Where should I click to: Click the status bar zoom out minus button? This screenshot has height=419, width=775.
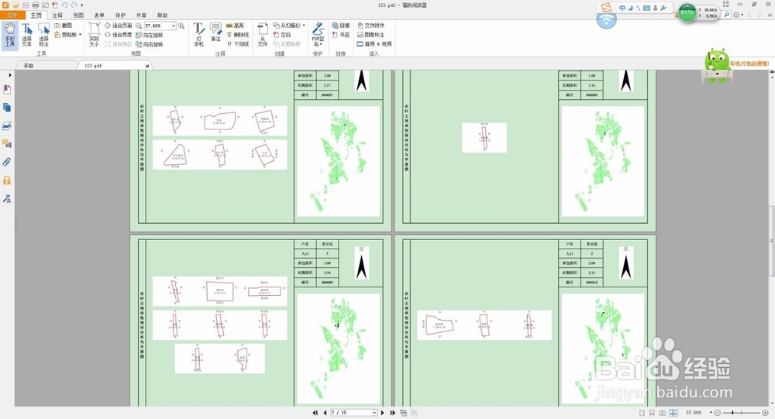(718, 413)
